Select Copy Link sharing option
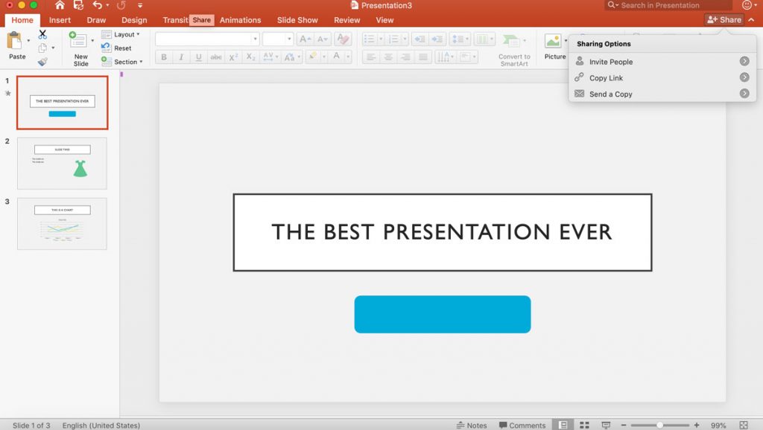Screen dimensions: 763x430 [662, 77]
